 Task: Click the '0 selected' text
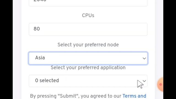(47, 81)
